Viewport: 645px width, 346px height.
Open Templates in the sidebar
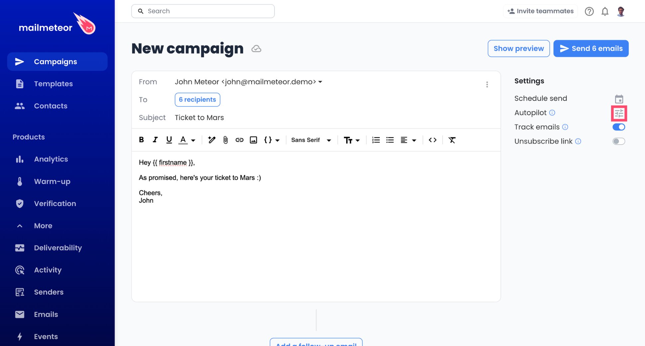(x=57, y=84)
